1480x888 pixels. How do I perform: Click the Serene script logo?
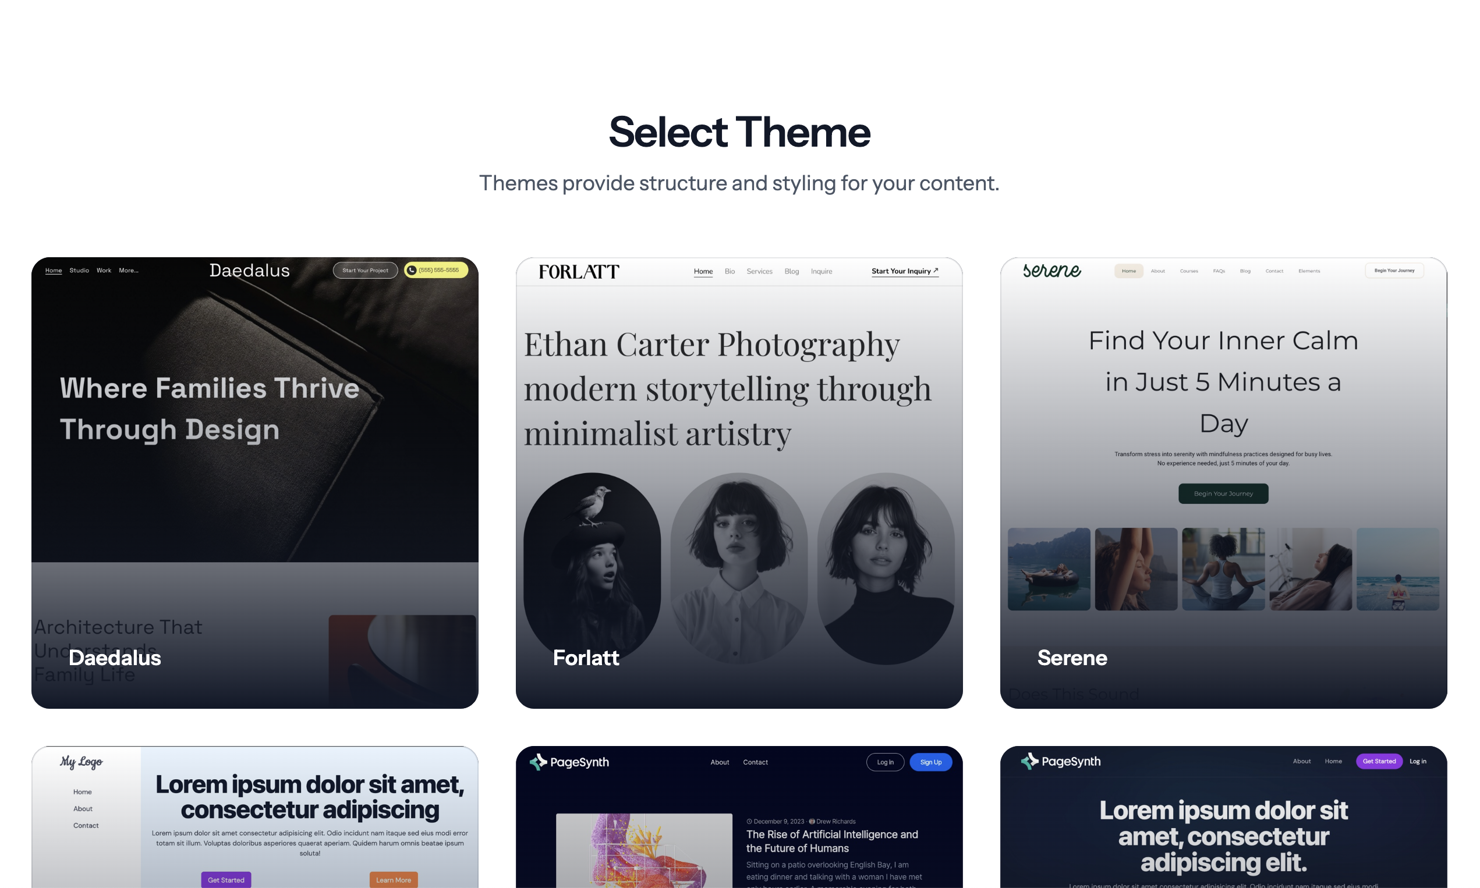click(1051, 271)
